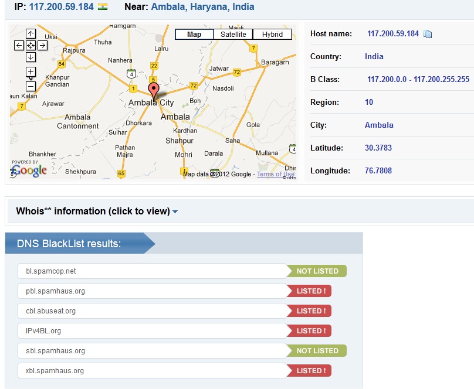The width and height of the screenshot is (474, 389).
Task: Pan the map right with the arrow
Action: [43, 45]
